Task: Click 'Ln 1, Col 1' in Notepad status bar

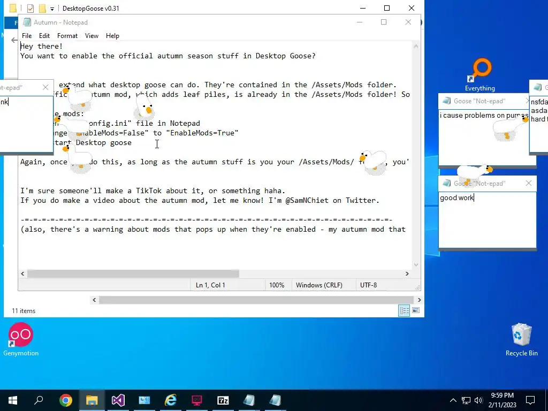Action: (210, 285)
